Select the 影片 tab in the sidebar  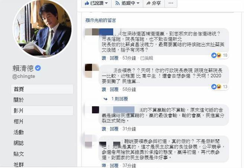[x=42, y=111]
